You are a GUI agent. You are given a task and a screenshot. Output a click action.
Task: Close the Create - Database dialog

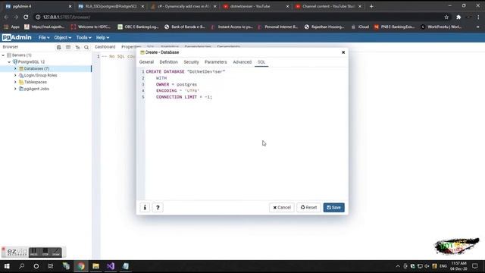tap(343, 52)
